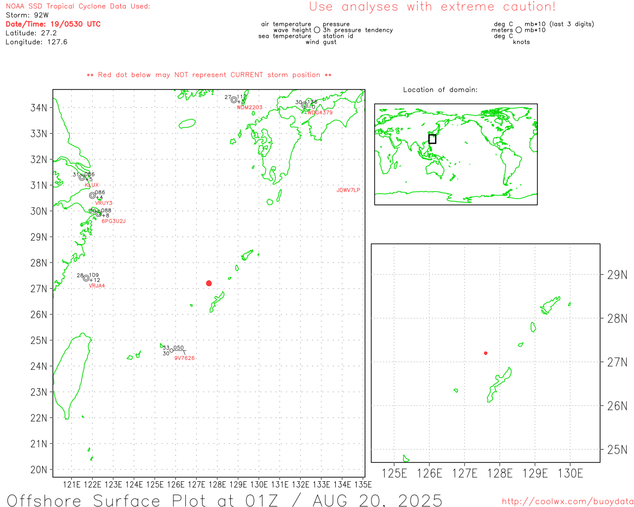Click the 'Location of domain:' label
Viewport: 634px width, 507px height.
click(x=440, y=90)
